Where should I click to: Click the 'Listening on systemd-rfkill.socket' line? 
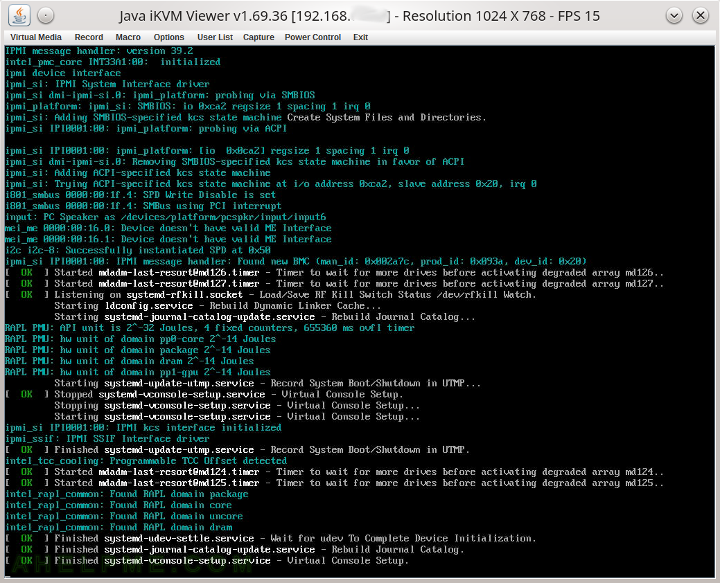(x=271, y=294)
